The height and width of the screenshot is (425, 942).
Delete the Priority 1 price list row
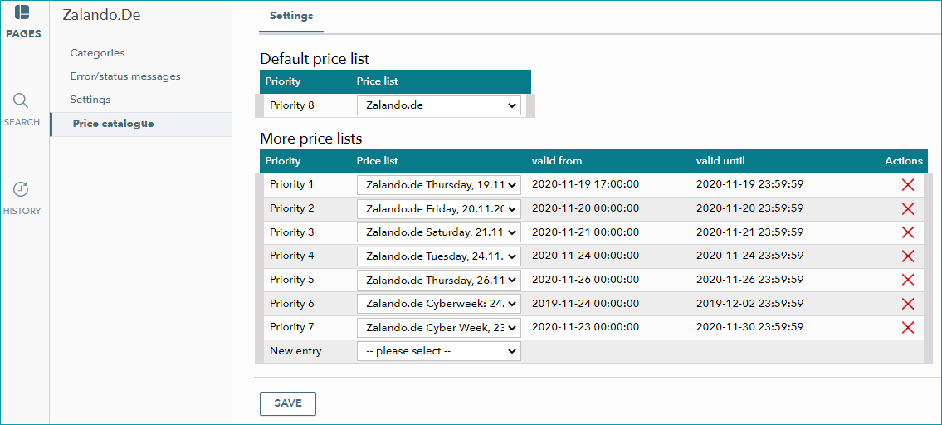tap(908, 185)
